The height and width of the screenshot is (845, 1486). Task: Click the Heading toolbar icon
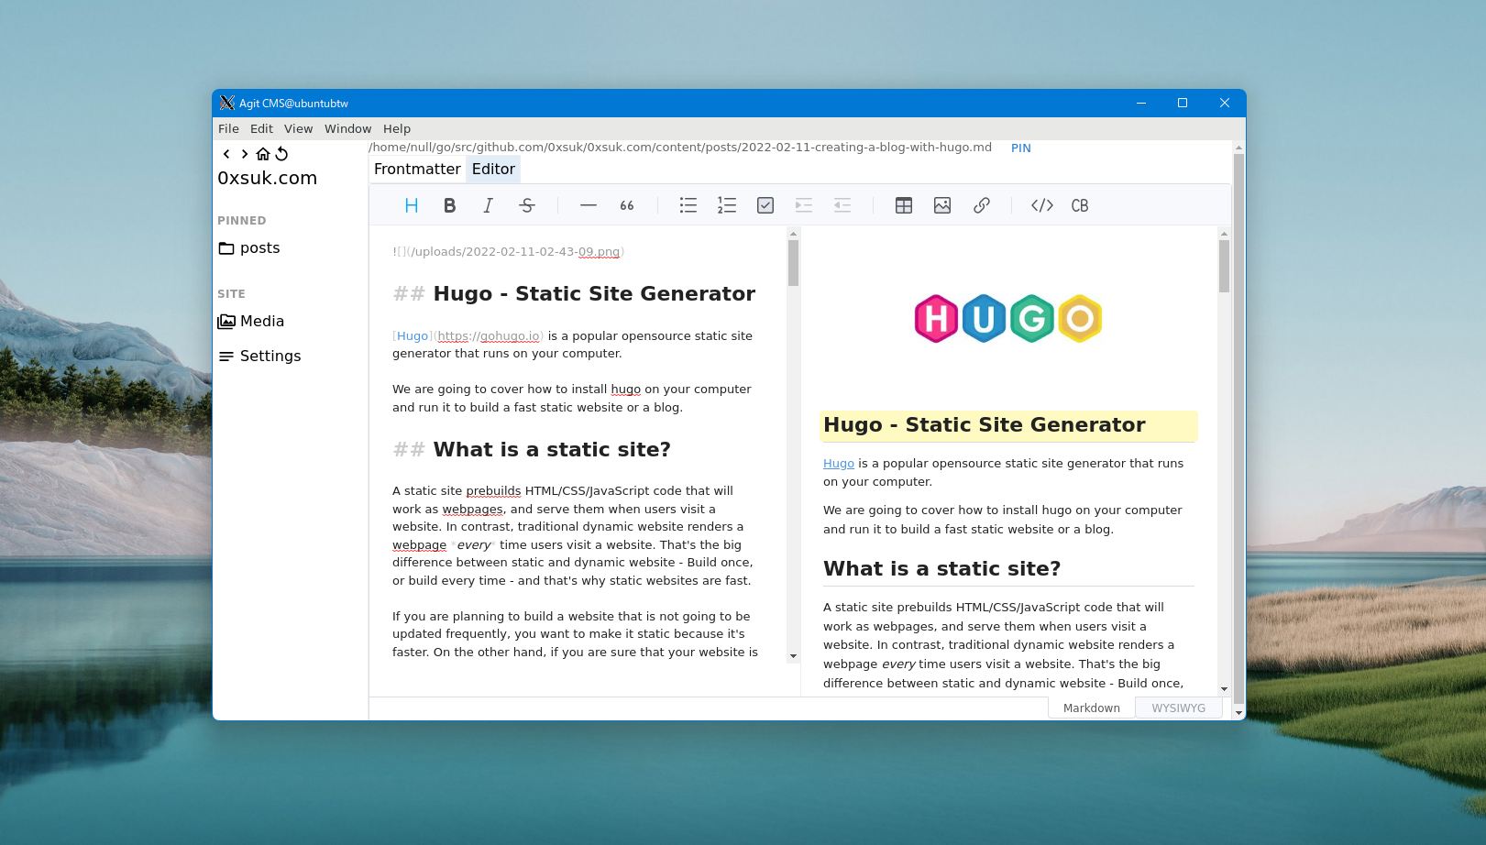[x=412, y=205]
